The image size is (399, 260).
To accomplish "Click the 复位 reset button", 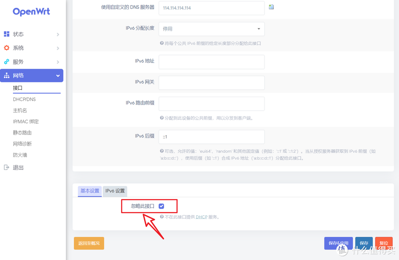I will click(384, 243).
